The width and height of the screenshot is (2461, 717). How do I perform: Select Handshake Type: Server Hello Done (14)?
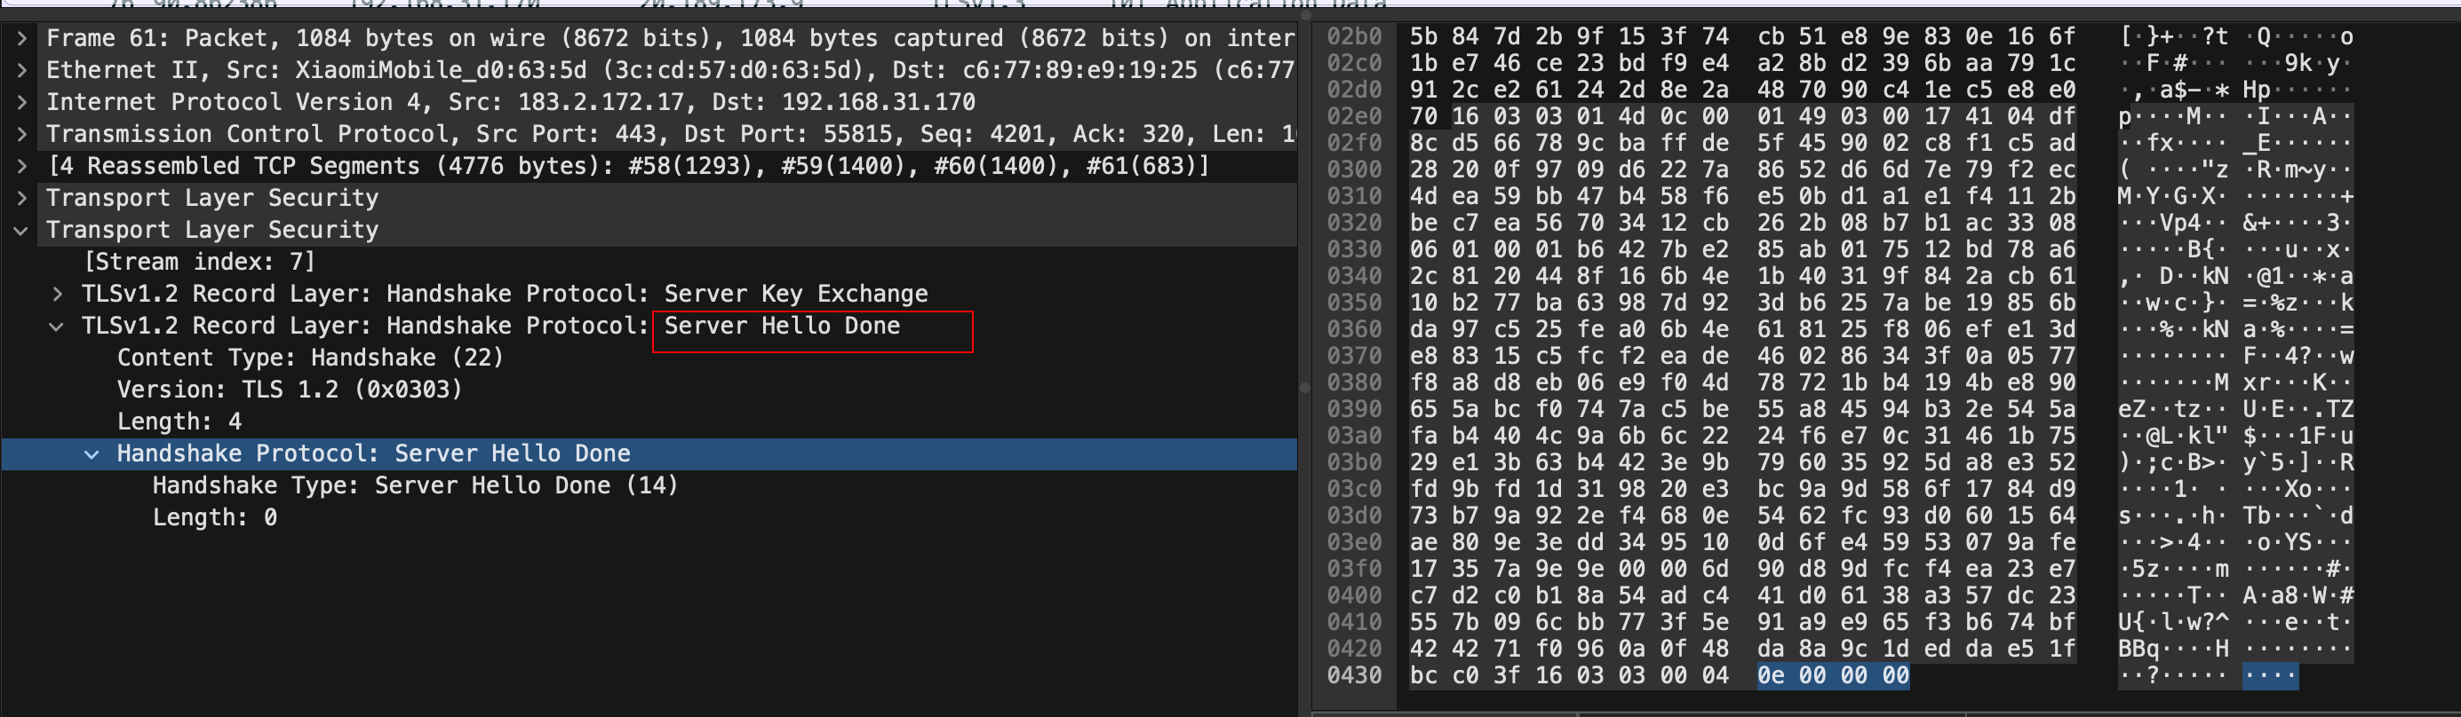(416, 486)
